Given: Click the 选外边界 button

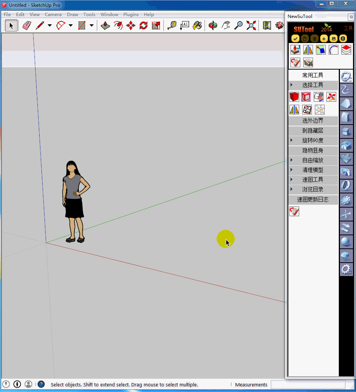Looking at the screenshot, I should click(x=313, y=121).
